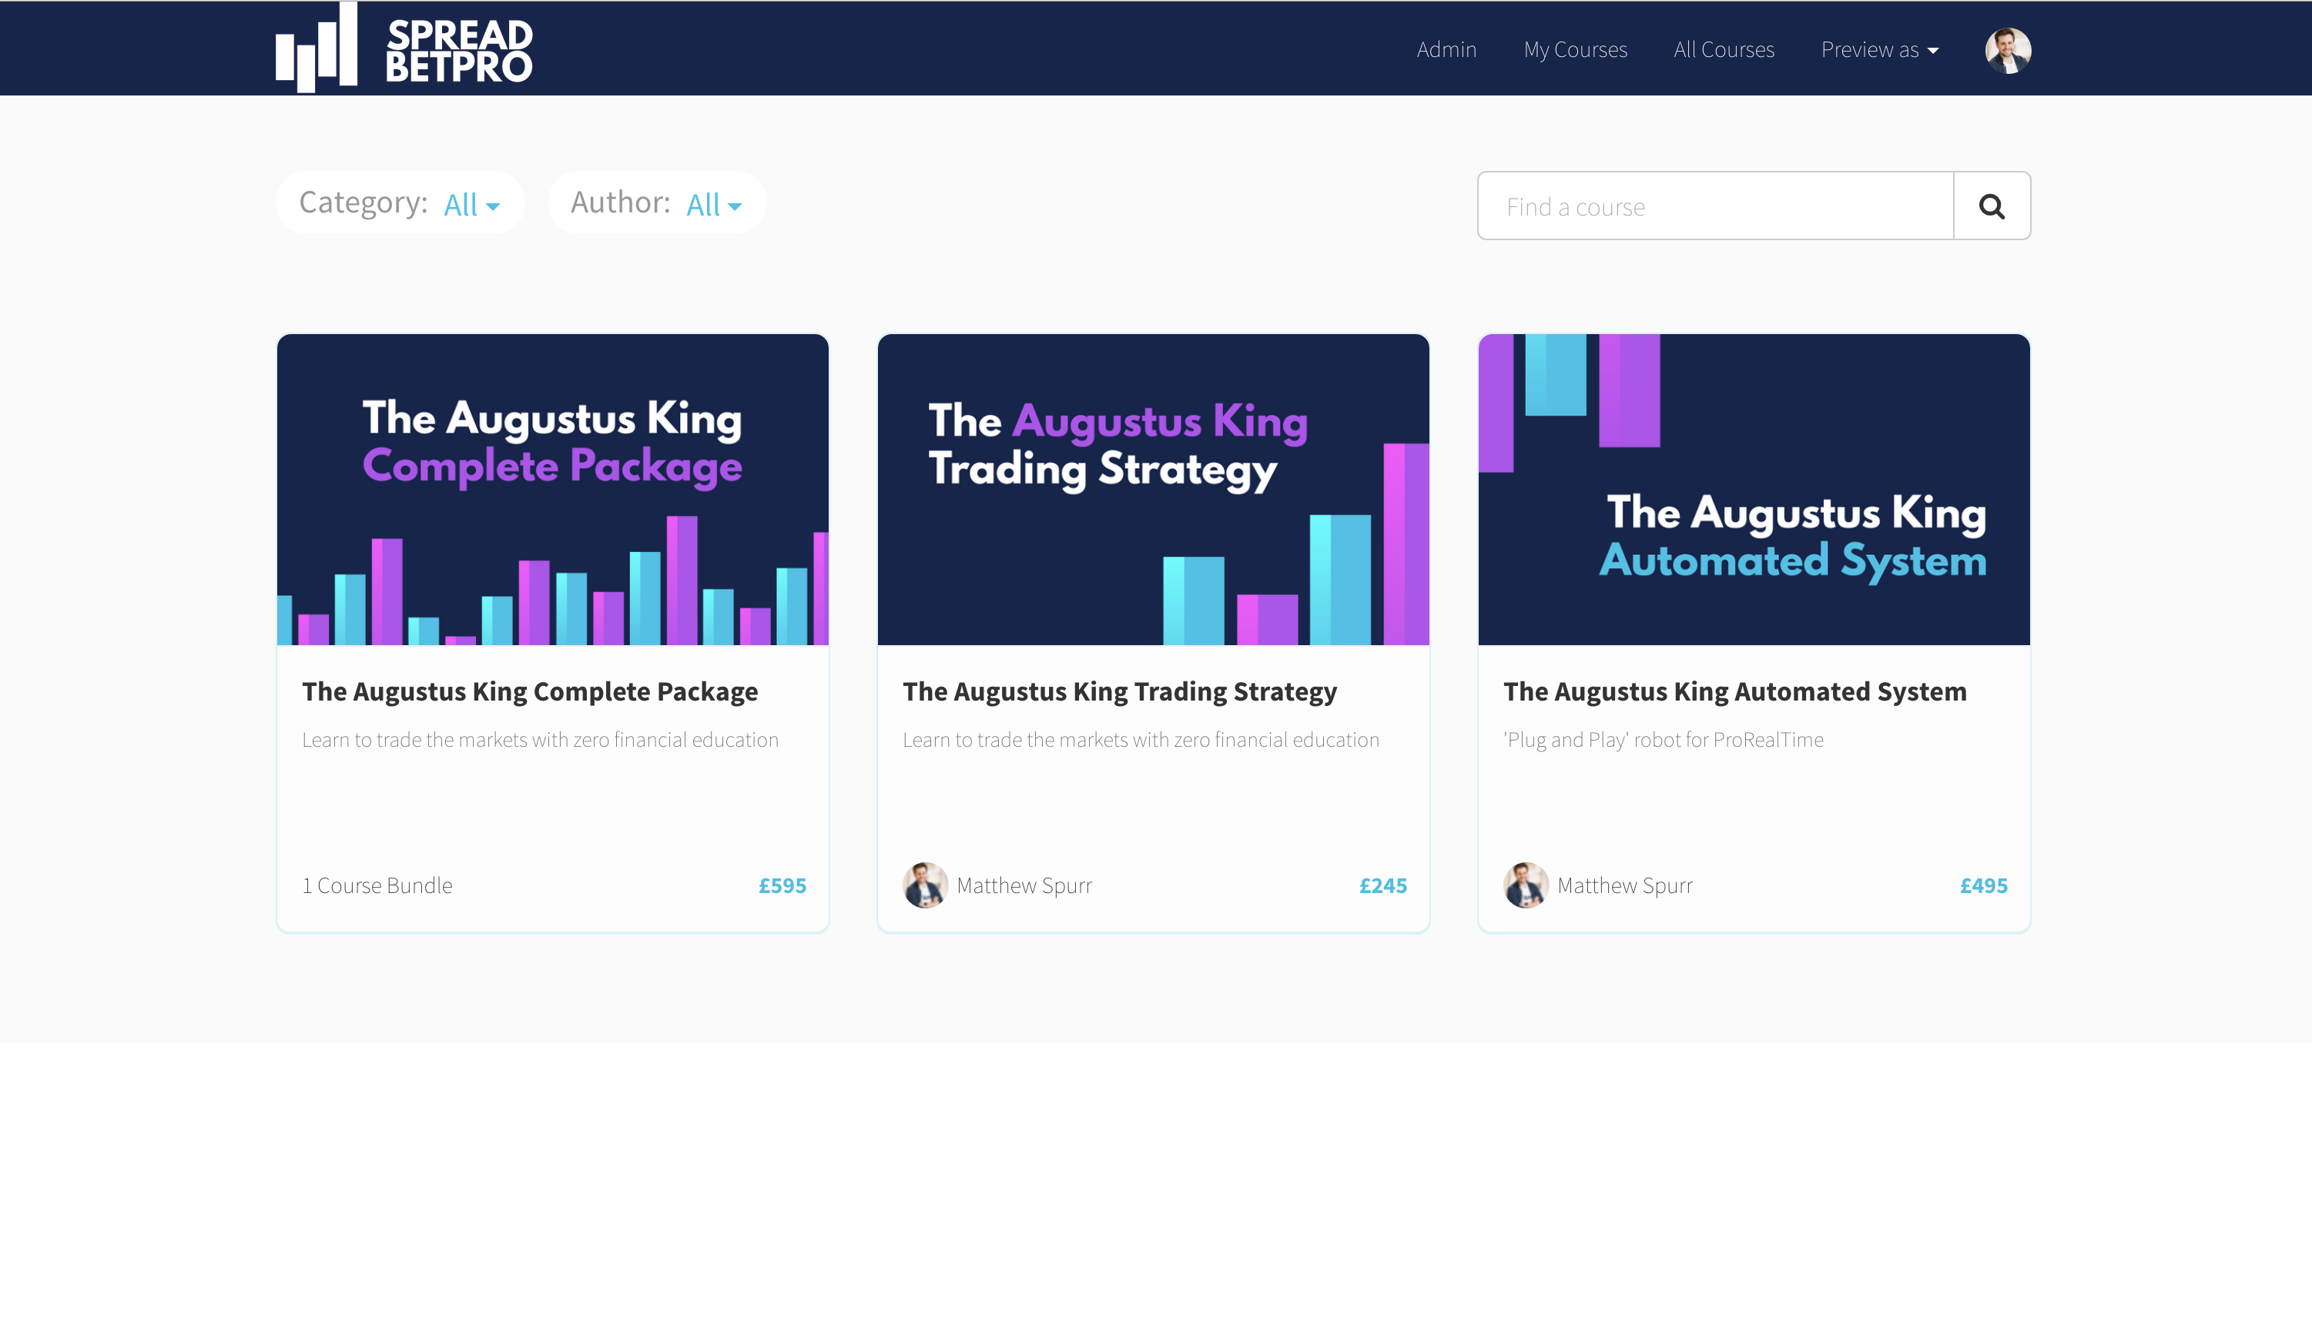Click The Augustus King Automated System title
The height and width of the screenshot is (1318, 2312).
1734,691
